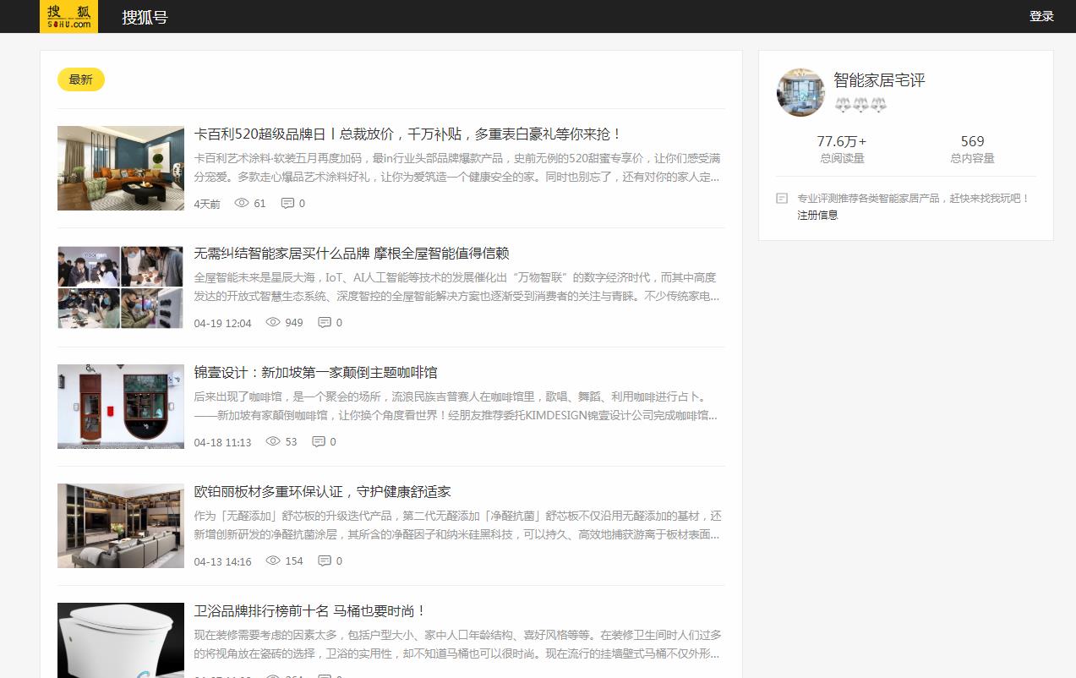Viewport: 1076px width, 678px height.
Task: Select the 最新 tab
Action: click(x=81, y=79)
